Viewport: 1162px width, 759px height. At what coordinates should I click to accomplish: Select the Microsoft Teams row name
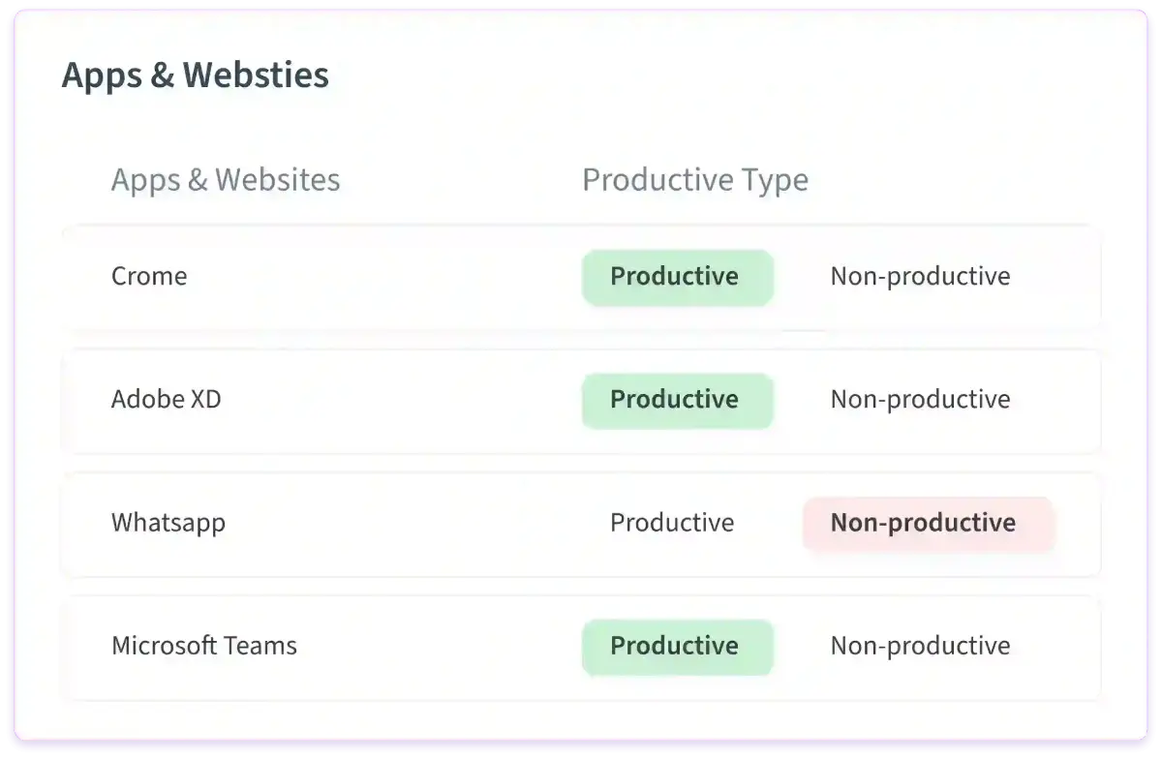tap(204, 646)
